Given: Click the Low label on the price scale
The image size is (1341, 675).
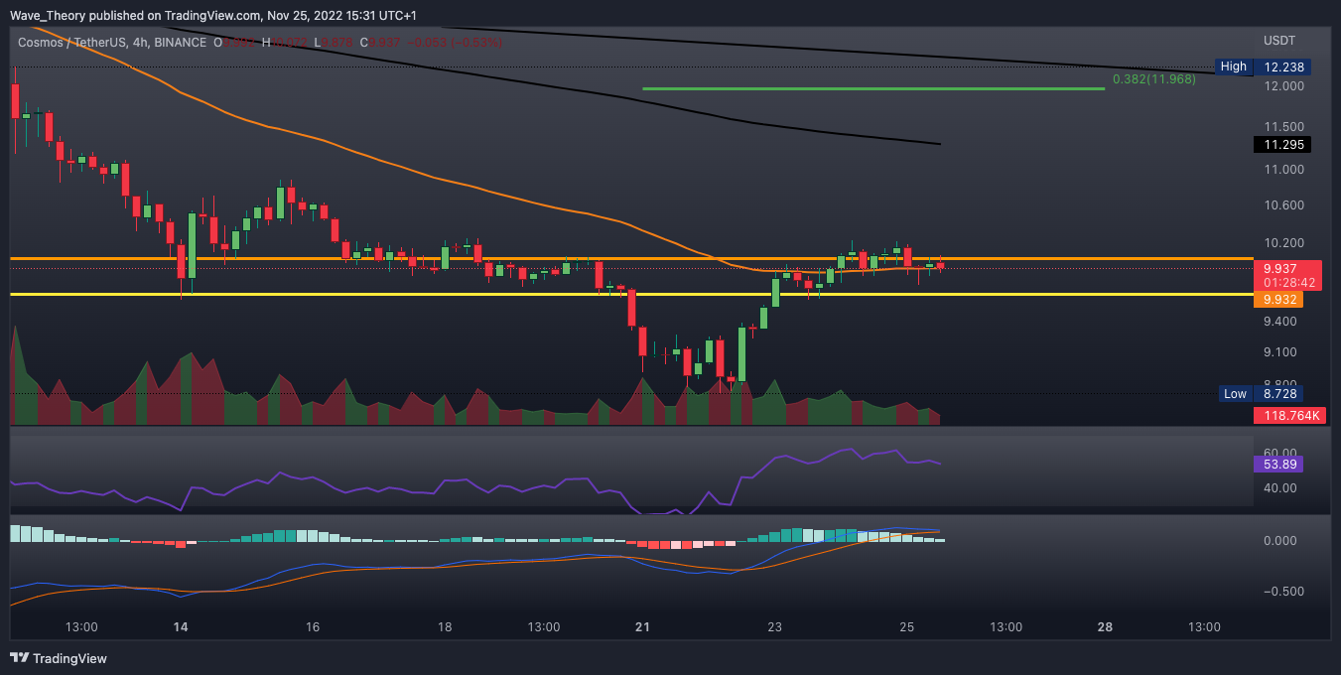Looking at the screenshot, I should [1235, 394].
